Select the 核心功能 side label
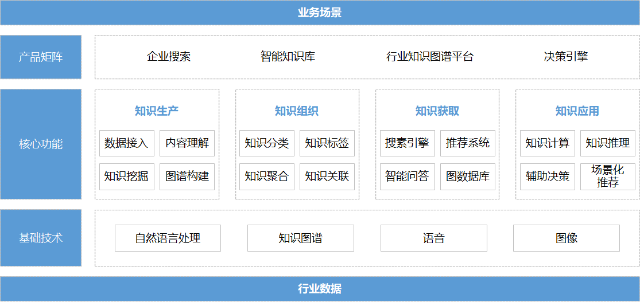 (x=41, y=144)
